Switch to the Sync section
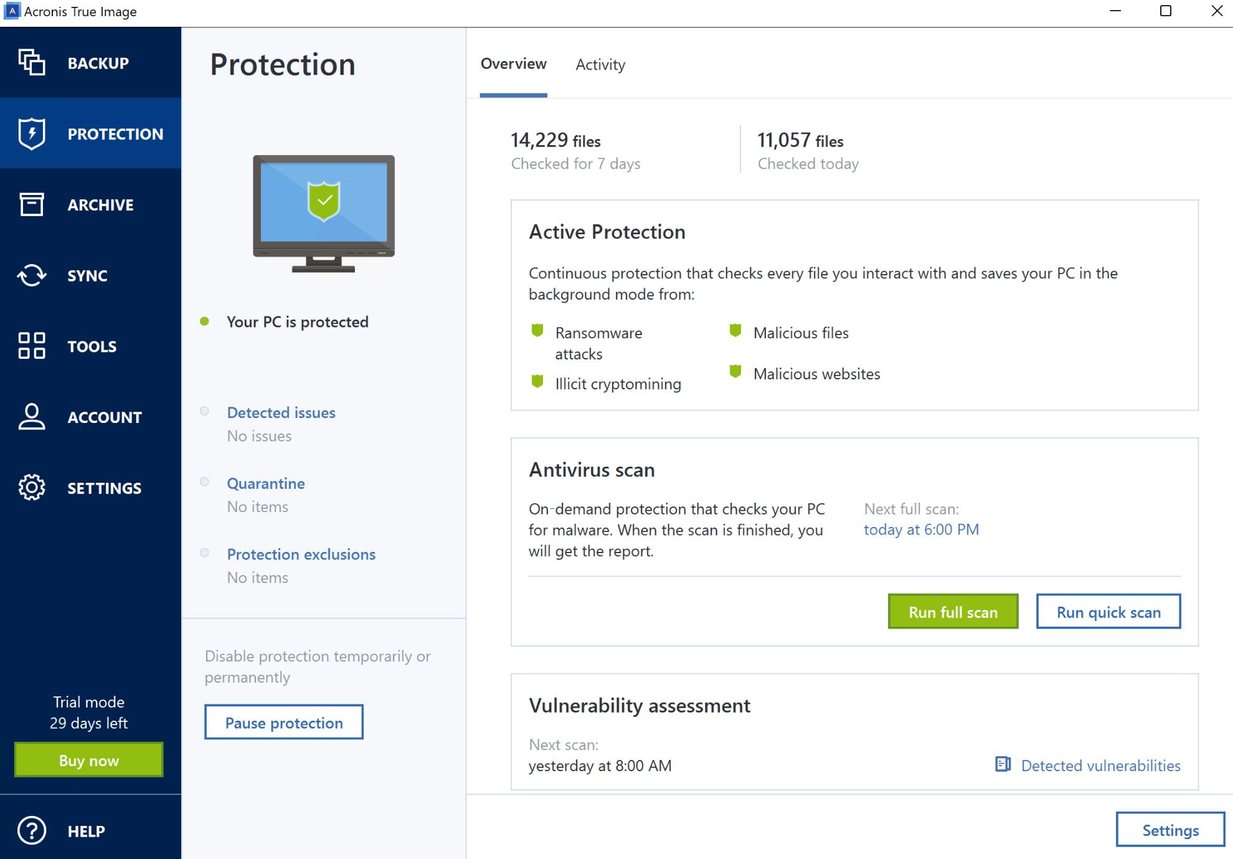Screen dimensions: 1233x859 (87, 275)
